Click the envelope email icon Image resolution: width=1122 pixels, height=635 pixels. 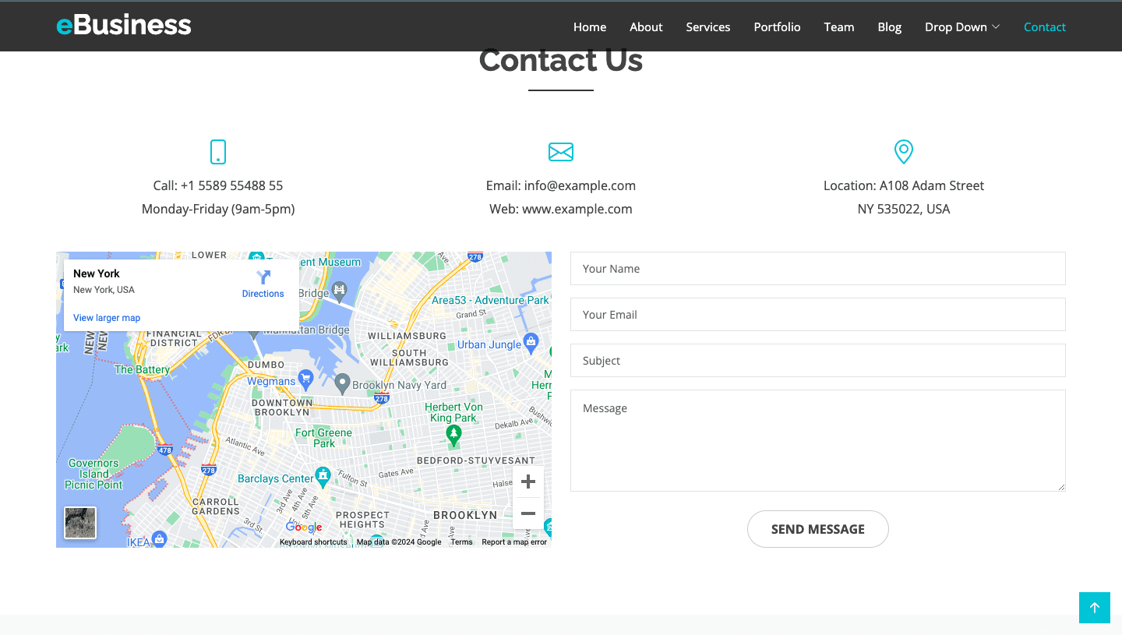click(x=561, y=152)
